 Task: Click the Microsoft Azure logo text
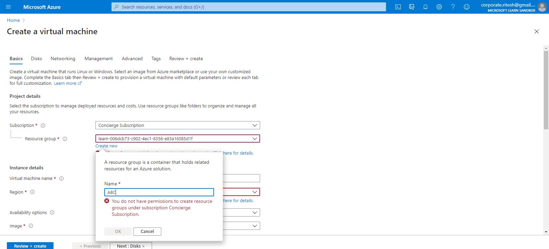pos(42,7)
